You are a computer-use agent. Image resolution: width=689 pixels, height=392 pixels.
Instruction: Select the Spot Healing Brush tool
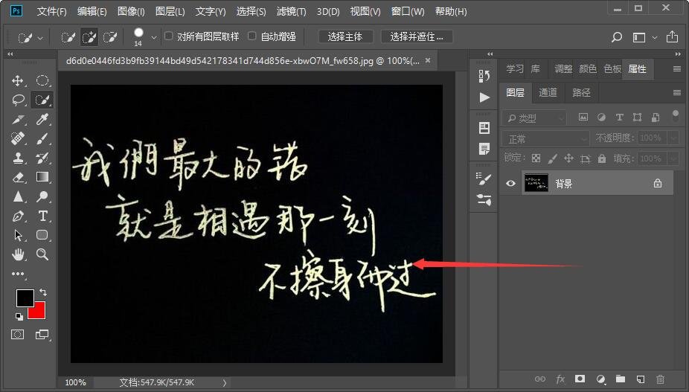pos(18,138)
